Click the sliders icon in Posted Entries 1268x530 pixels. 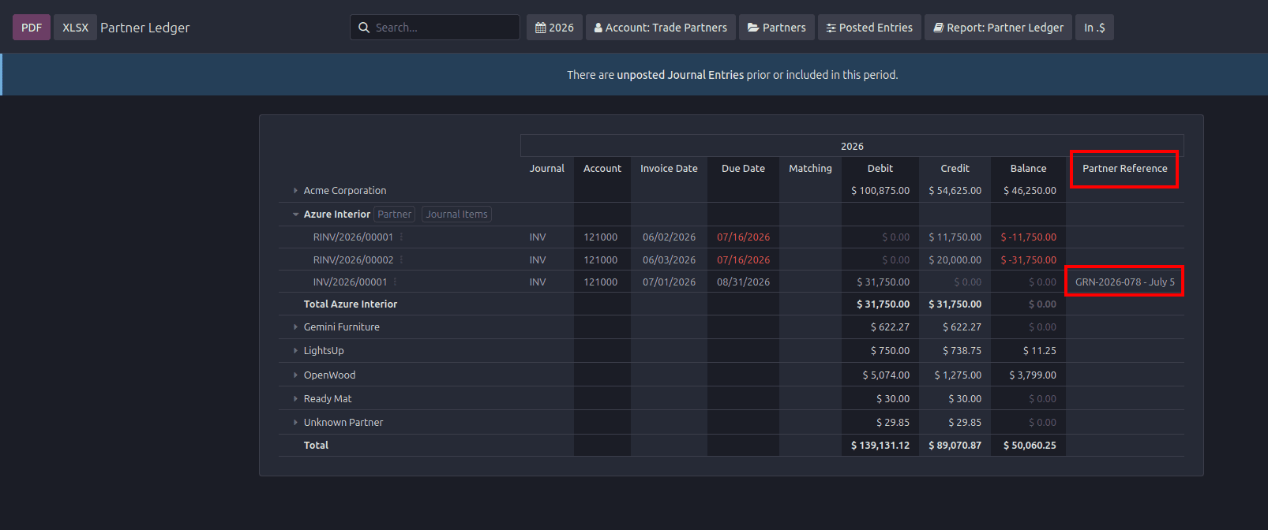pyautogui.click(x=831, y=28)
